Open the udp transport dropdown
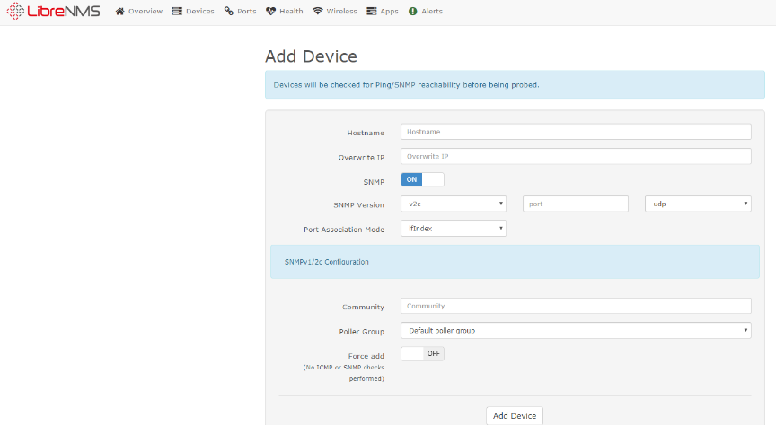Image resolution: width=776 pixels, height=425 pixels. (x=697, y=204)
